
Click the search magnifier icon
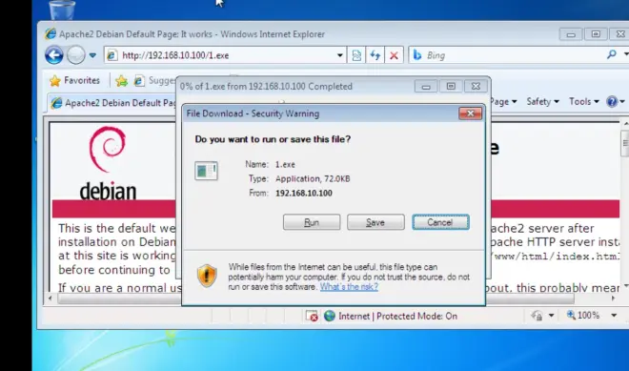point(611,54)
